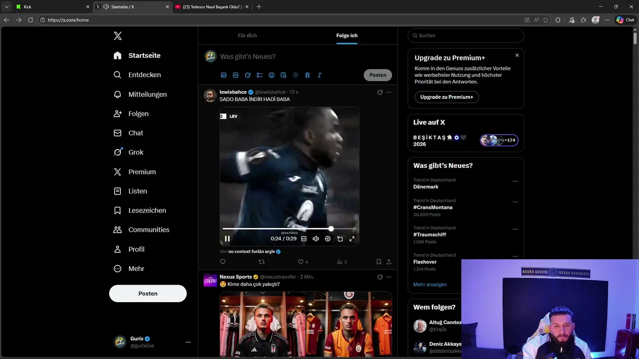The height and width of the screenshot is (359, 639).
Task: Mute the video volume
Action: point(316,239)
